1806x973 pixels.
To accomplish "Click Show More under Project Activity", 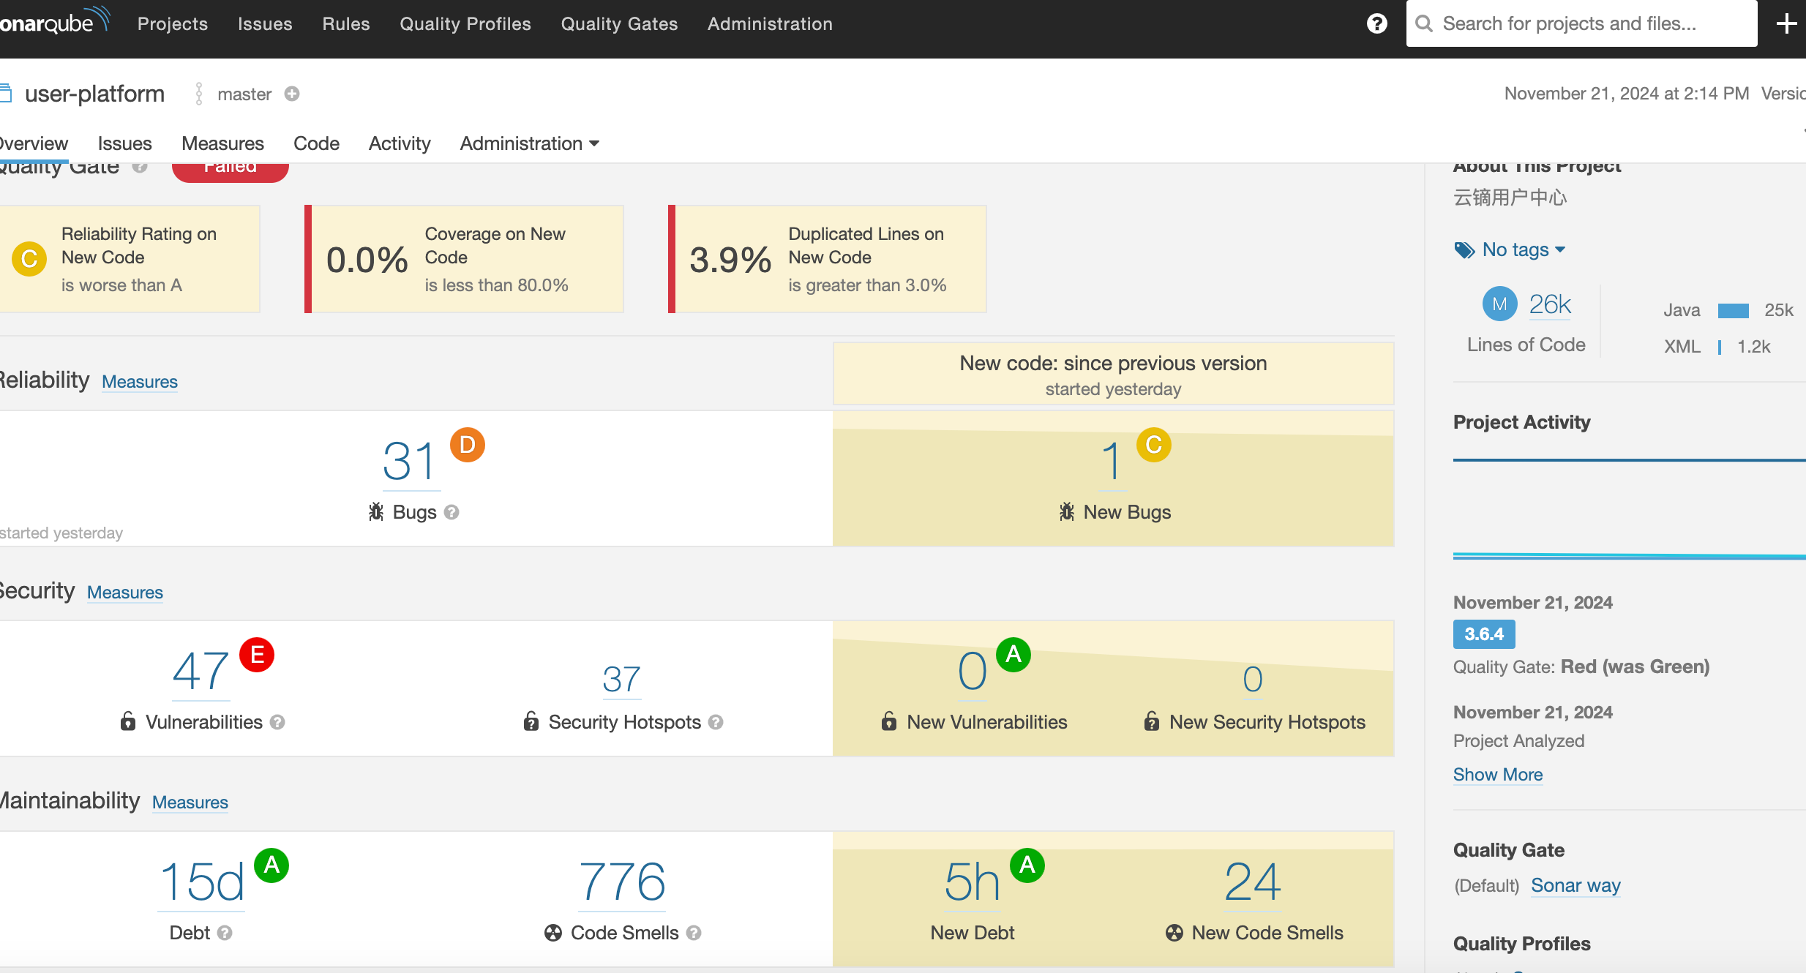I will (x=1498, y=774).
